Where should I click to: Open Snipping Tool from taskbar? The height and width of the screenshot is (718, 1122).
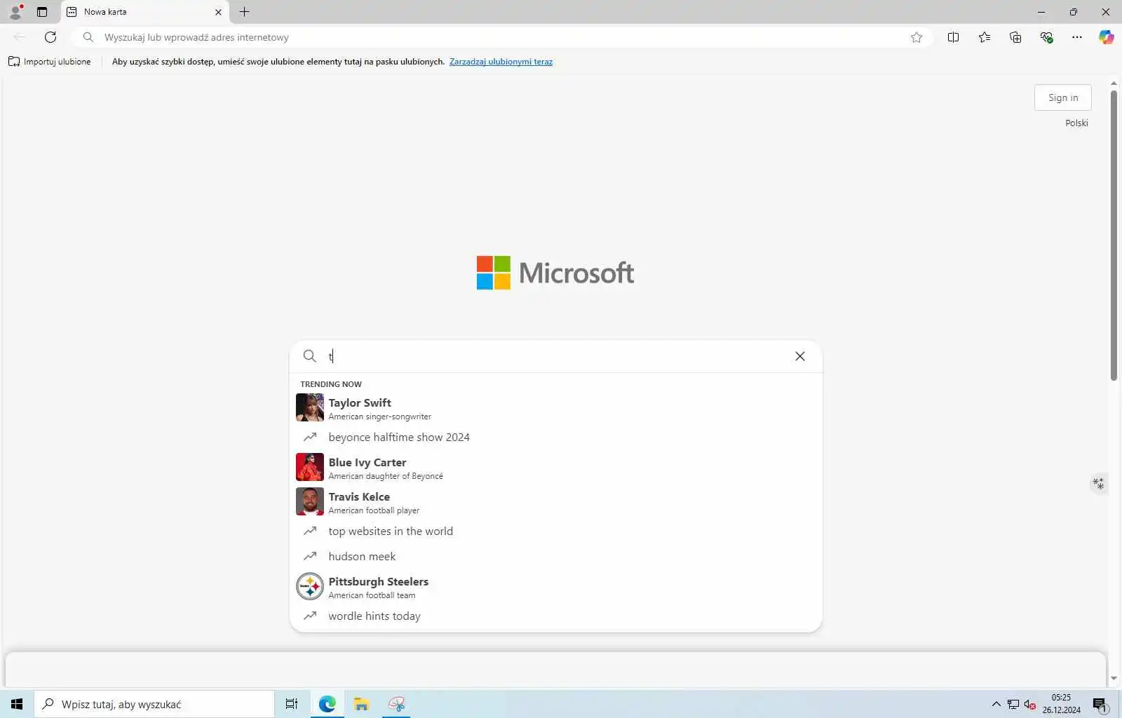pos(396,704)
